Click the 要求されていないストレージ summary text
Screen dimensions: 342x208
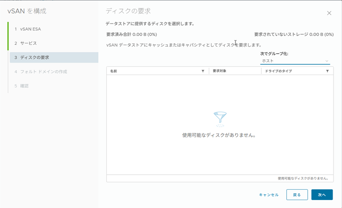[293, 34]
